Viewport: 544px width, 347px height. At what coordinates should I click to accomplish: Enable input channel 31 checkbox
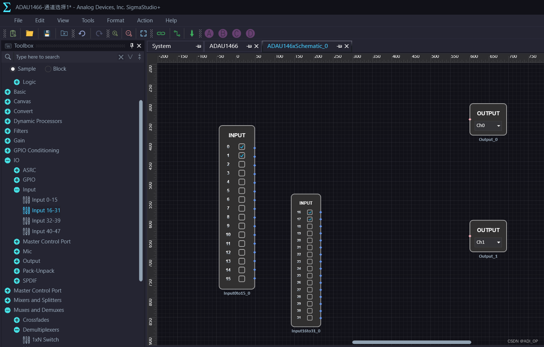tap(310, 318)
